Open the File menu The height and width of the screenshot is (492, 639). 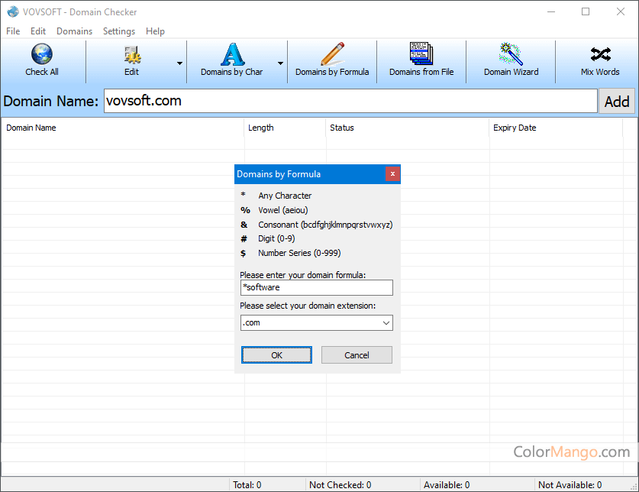pyautogui.click(x=13, y=31)
